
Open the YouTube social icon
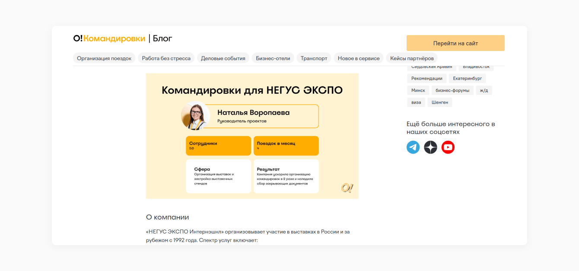448,147
